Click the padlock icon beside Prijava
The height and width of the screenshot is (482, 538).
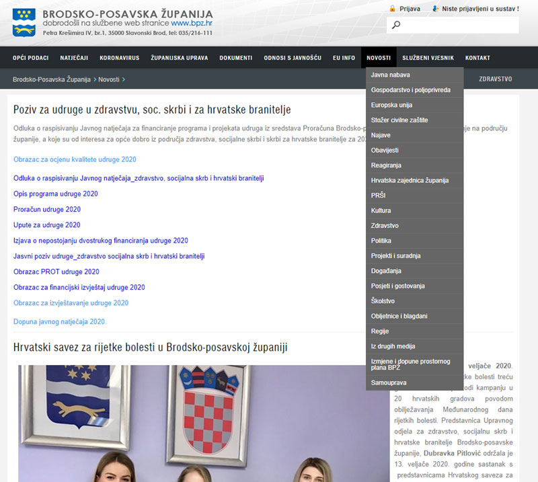pyautogui.click(x=393, y=9)
